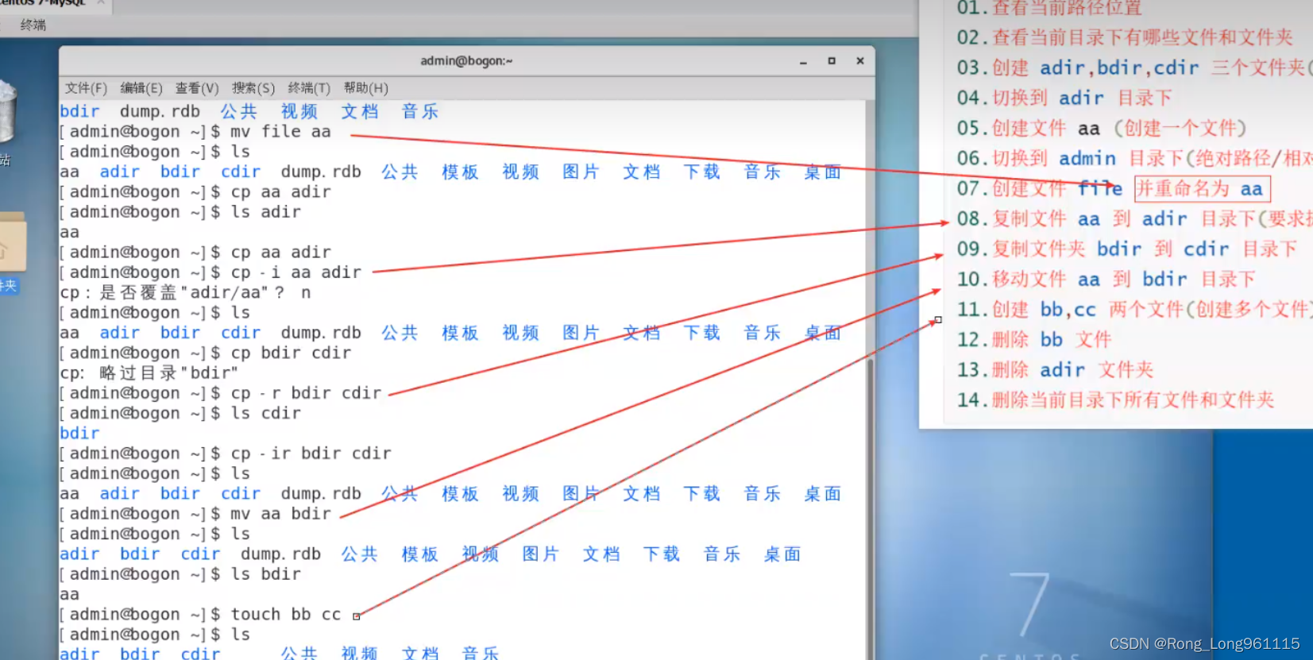Open the 查看(V) menu

(197, 88)
